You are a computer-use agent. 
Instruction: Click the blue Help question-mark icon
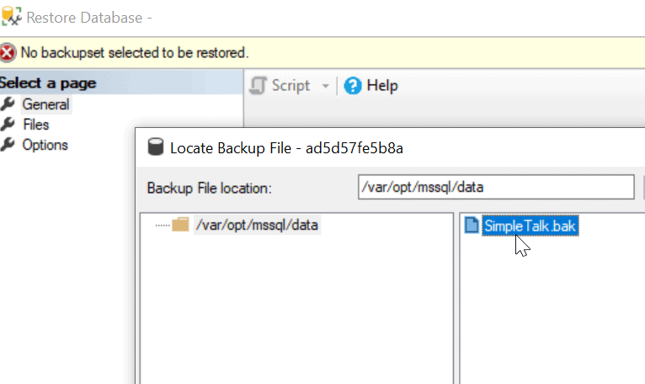click(353, 86)
